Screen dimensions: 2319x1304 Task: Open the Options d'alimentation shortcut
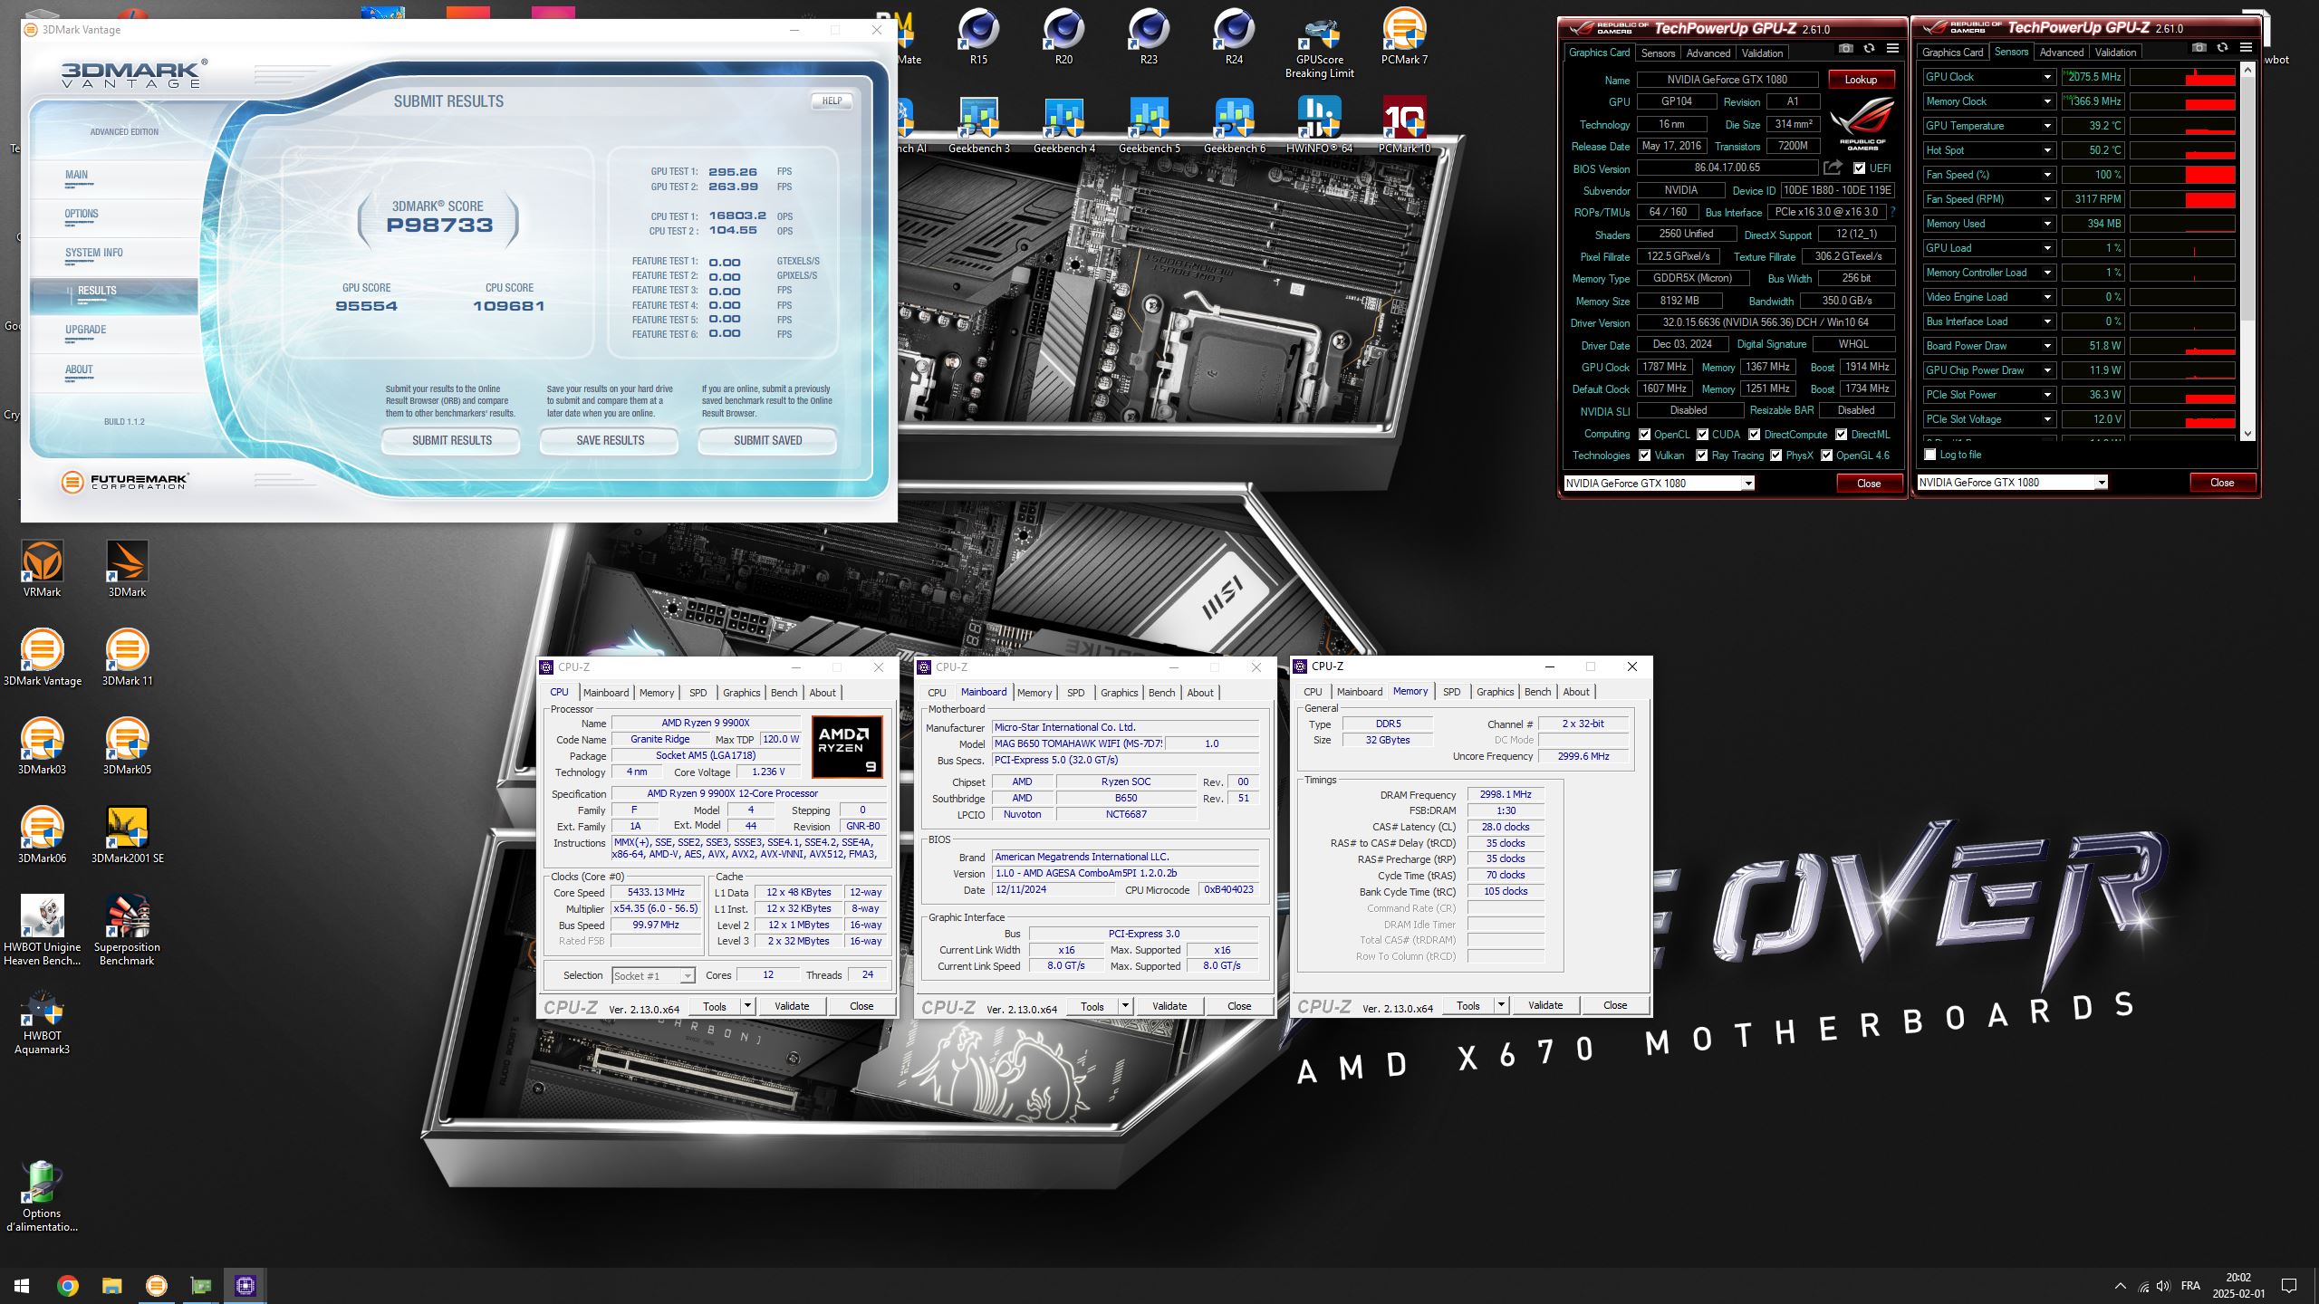click(x=42, y=1196)
